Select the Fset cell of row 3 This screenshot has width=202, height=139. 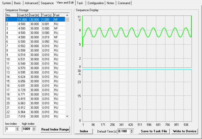(59, 28)
